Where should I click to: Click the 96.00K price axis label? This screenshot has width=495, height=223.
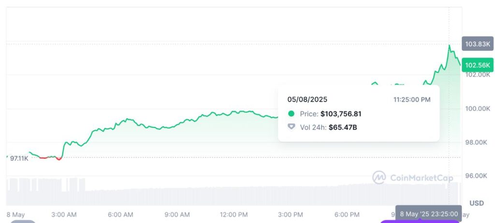coord(477,176)
